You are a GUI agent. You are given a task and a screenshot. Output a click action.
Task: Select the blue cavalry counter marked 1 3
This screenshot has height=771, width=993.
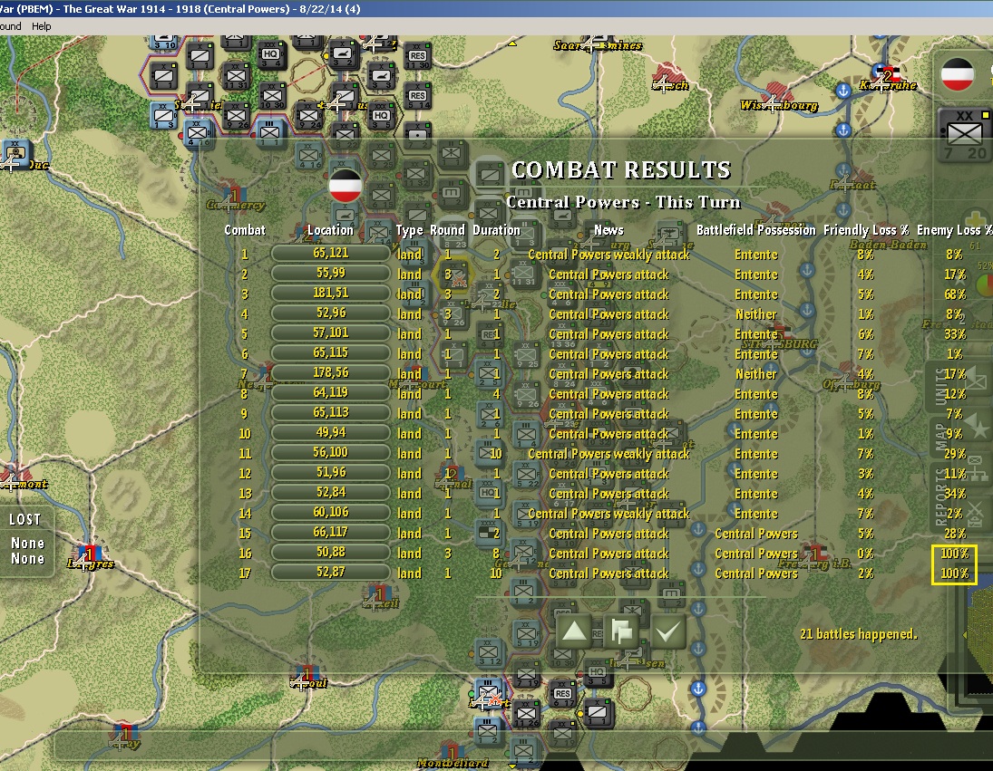click(x=163, y=116)
